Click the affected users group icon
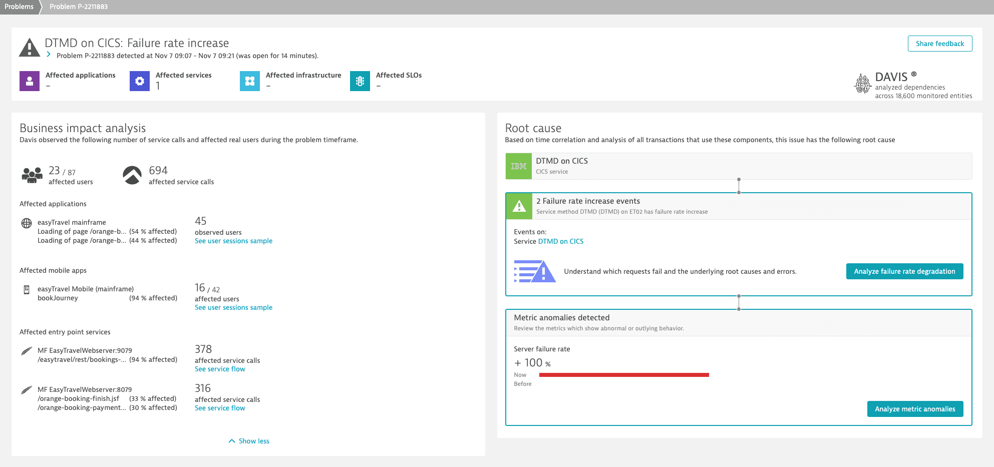Viewport: 994px width, 467px height. (x=32, y=175)
